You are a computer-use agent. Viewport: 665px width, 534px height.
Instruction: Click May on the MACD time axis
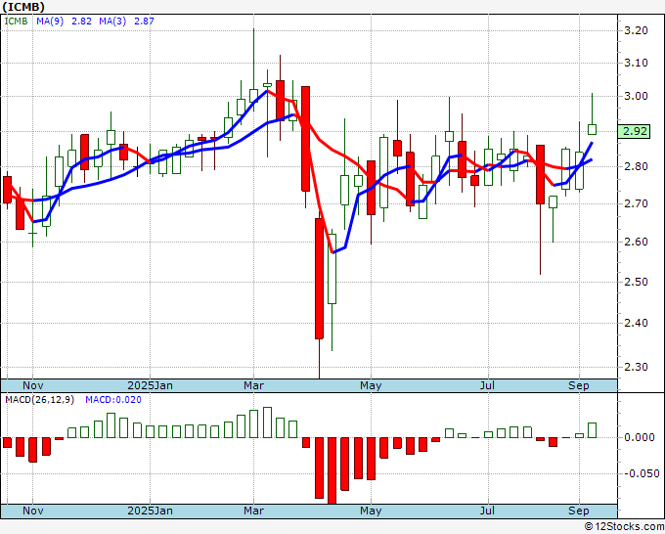(x=371, y=511)
